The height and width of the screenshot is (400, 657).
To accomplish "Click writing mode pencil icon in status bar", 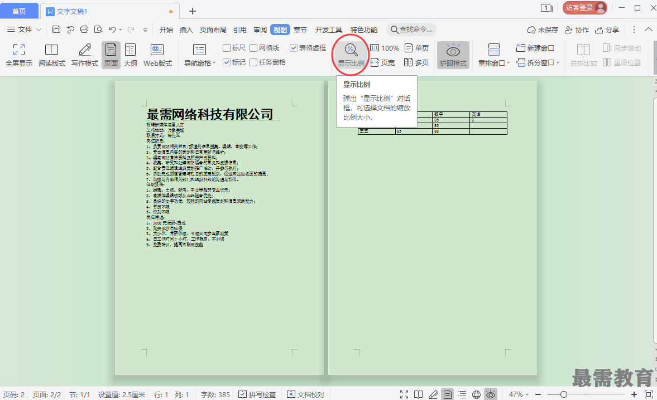I will pos(433,394).
